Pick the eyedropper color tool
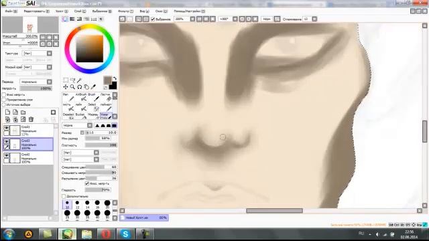Viewport: 429px width, 241px height. (x=93, y=87)
